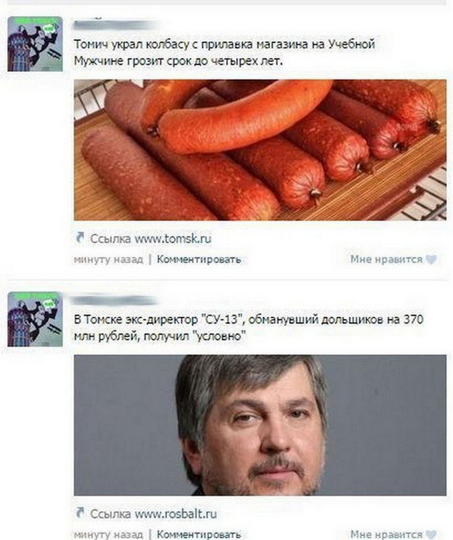The height and width of the screenshot is (540, 453).
Task: Open the first post's author avatar
Action: click(35, 44)
